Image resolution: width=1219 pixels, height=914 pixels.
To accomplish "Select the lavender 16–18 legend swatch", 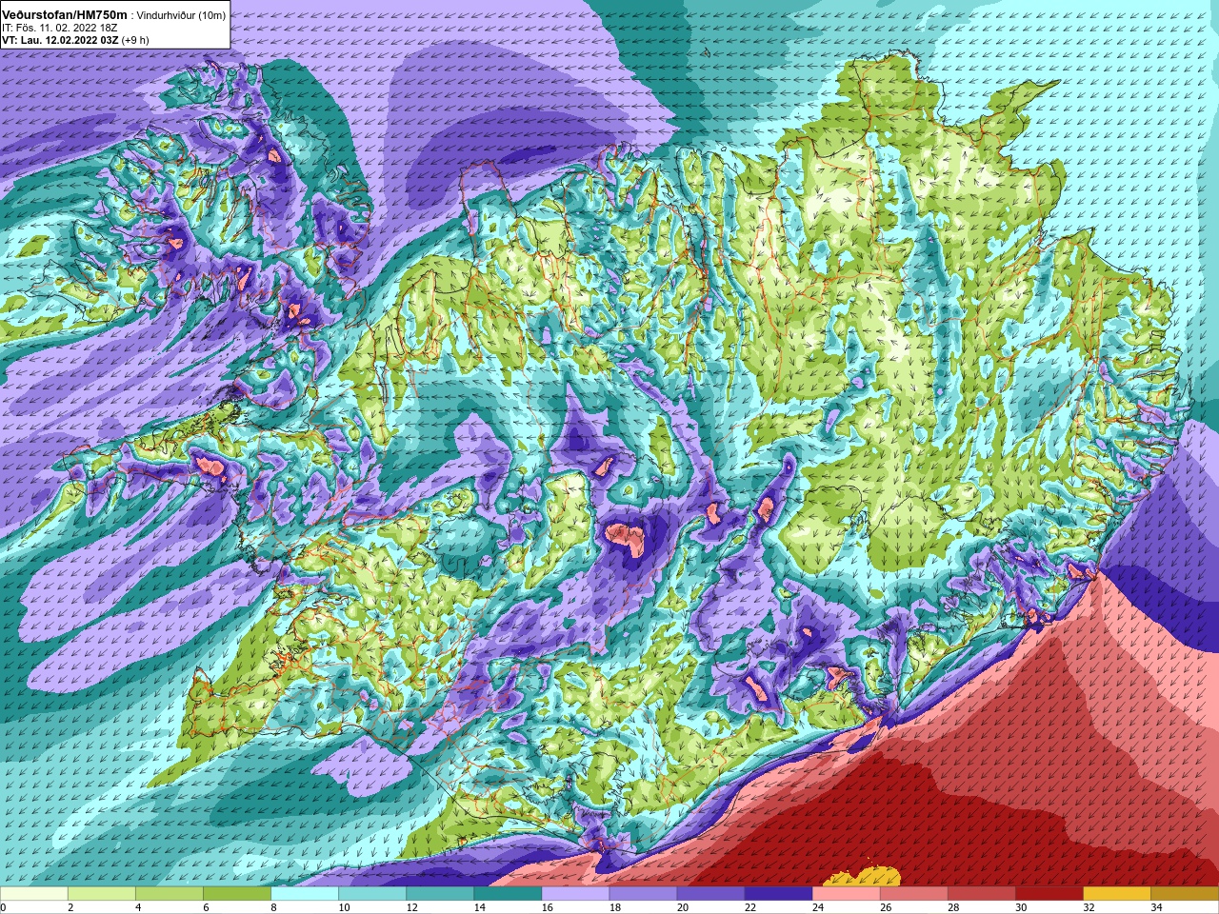I will pyautogui.click(x=575, y=894).
